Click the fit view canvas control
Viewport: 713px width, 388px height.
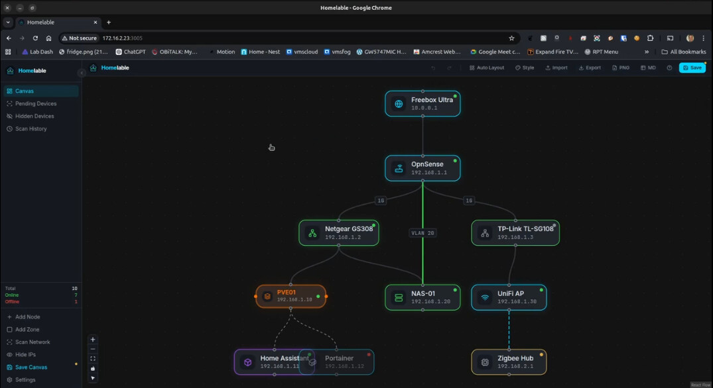(93, 359)
